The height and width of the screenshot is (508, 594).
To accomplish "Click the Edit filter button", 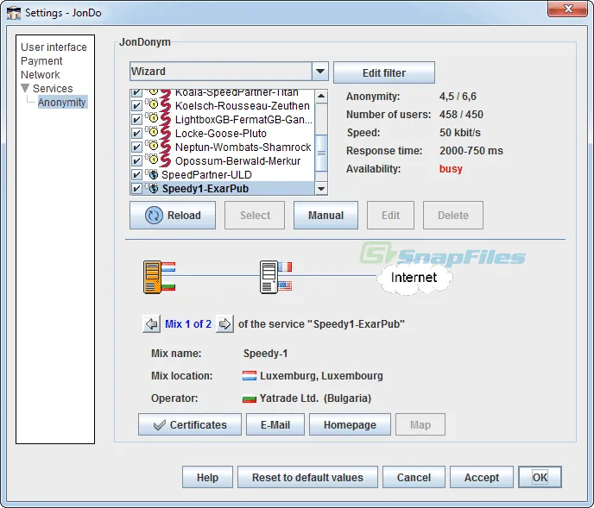I will click(x=384, y=72).
